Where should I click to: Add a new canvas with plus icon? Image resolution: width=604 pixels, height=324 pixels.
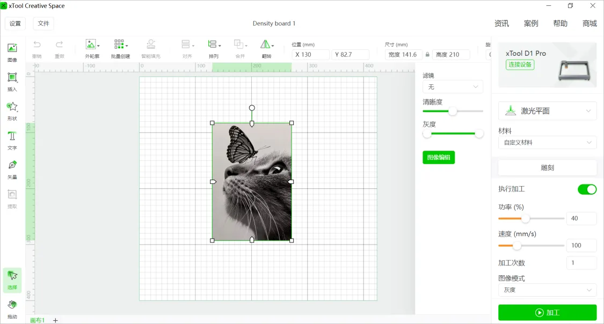[55, 320]
